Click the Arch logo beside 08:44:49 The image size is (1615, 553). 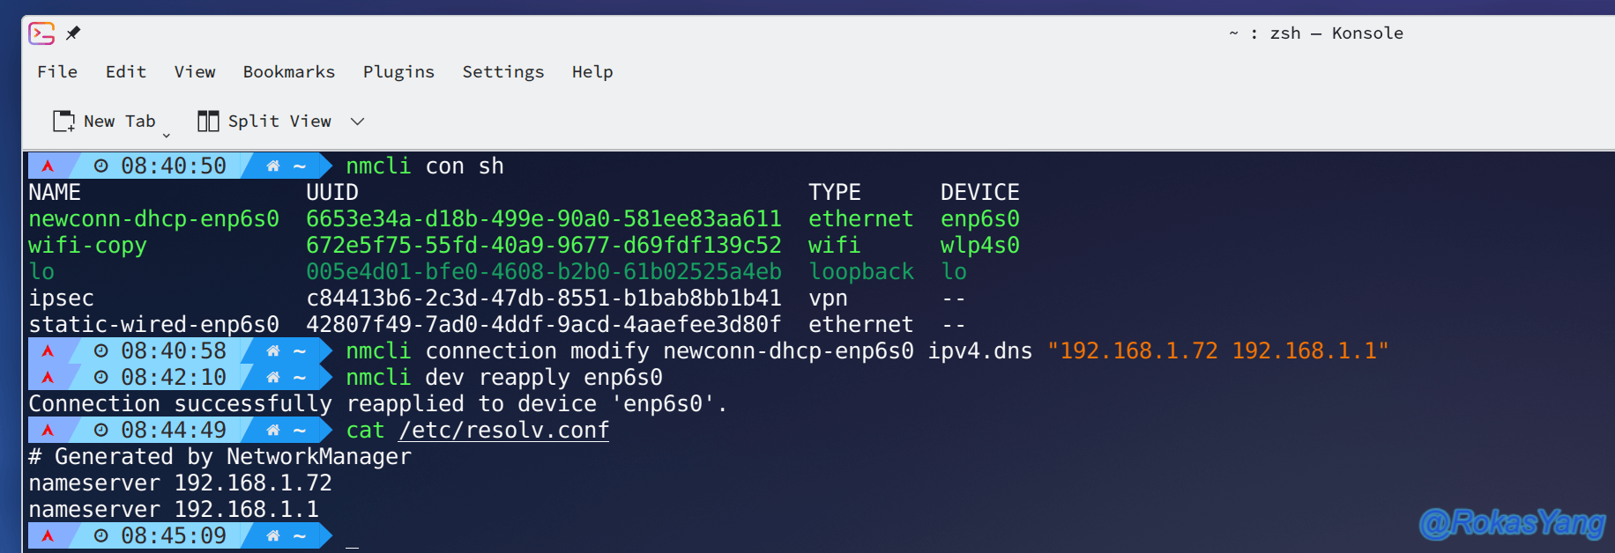pyautogui.click(x=48, y=430)
